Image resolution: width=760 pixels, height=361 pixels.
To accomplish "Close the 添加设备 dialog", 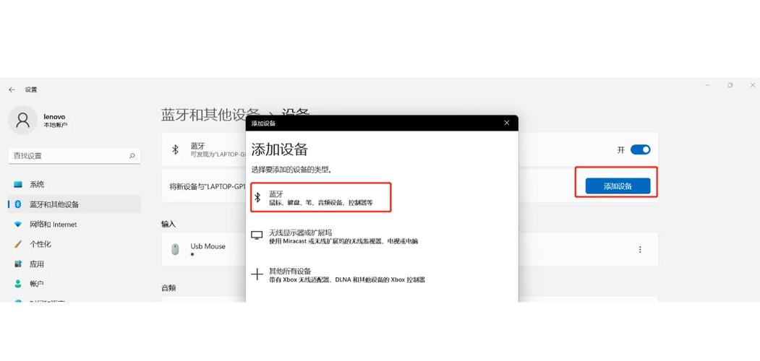I will click(x=506, y=123).
